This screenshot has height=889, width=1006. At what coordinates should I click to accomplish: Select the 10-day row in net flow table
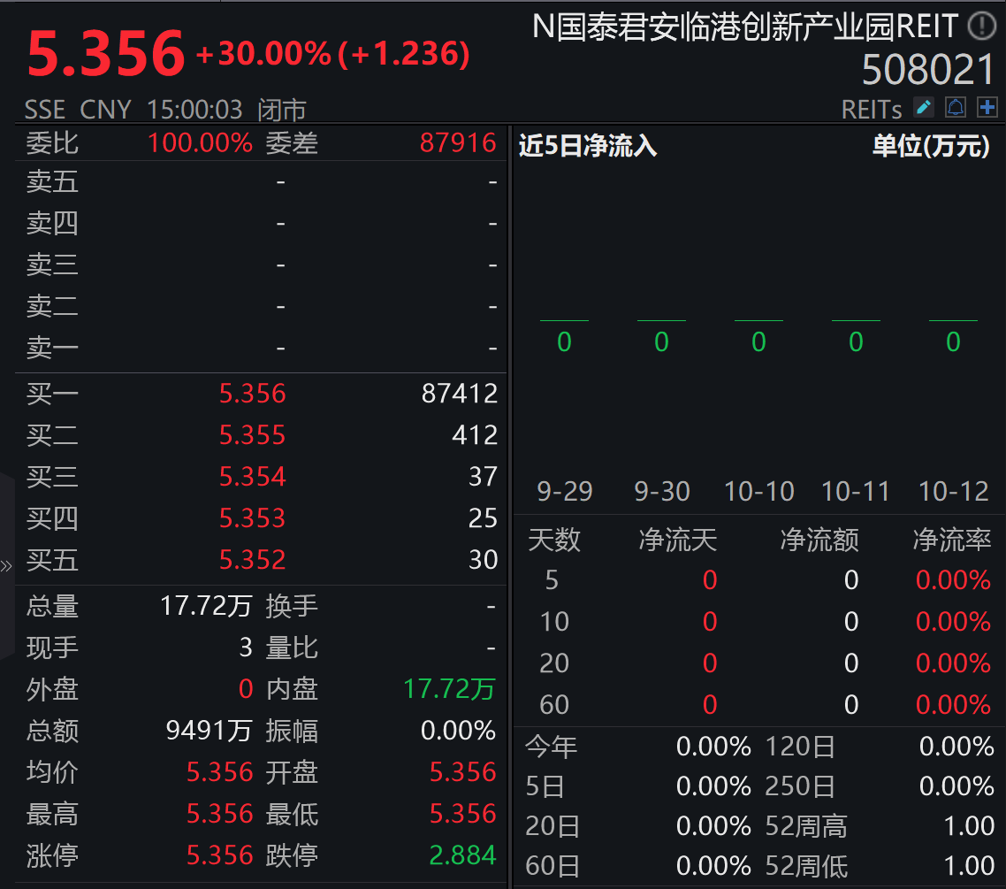click(759, 621)
